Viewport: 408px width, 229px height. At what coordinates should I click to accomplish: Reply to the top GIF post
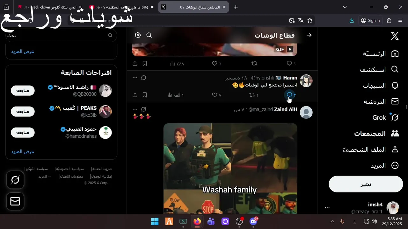[x=289, y=64]
